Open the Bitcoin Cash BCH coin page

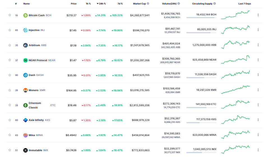click(40, 15)
